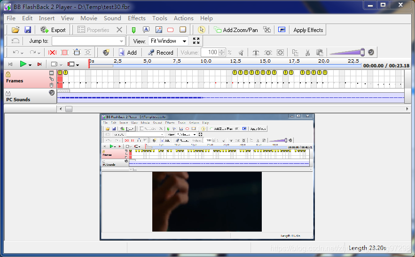The height and width of the screenshot is (257, 415).
Task: Click the Record sound button
Action: click(x=160, y=52)
